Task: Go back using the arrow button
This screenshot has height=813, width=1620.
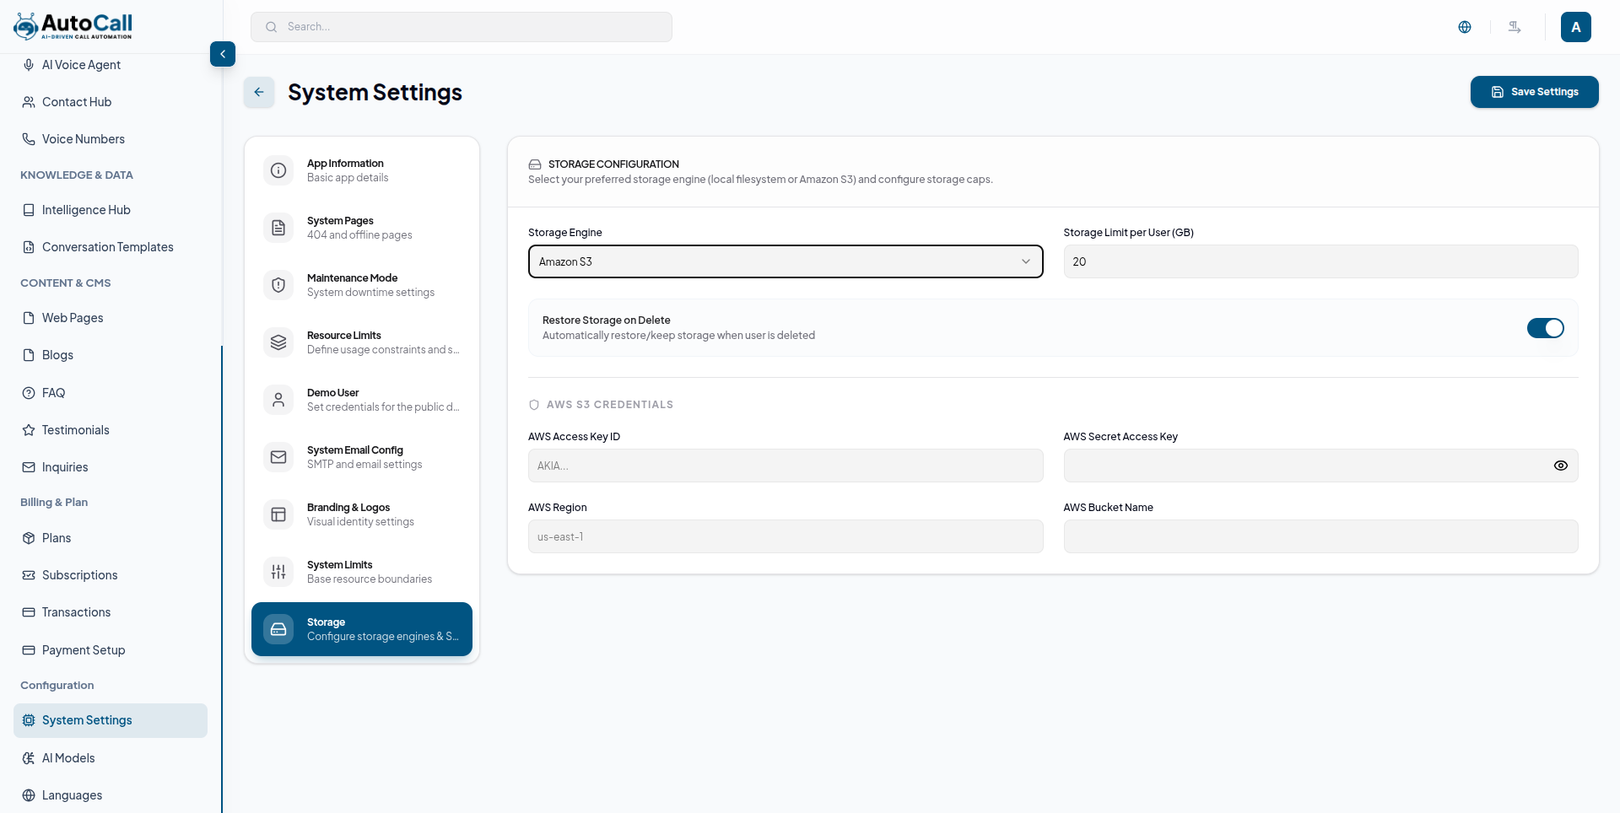Action: tap(259, 92)
